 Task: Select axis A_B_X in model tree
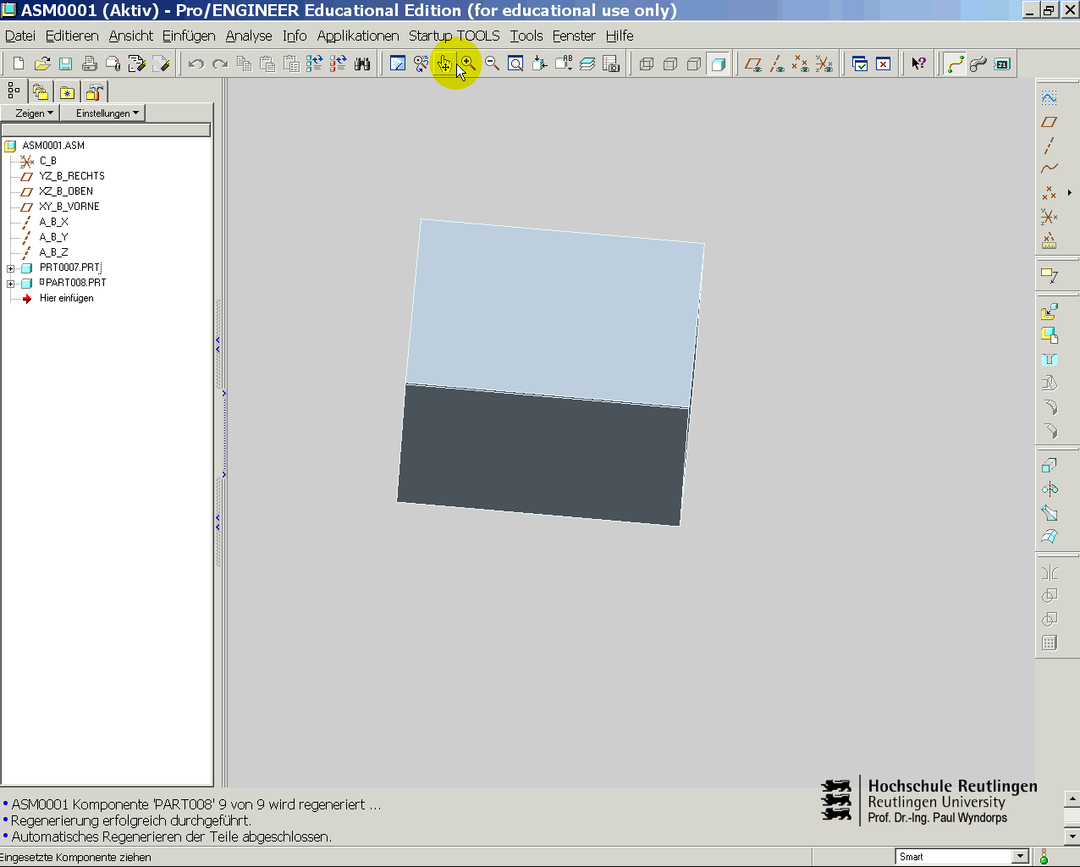click(x=53, y=222)
